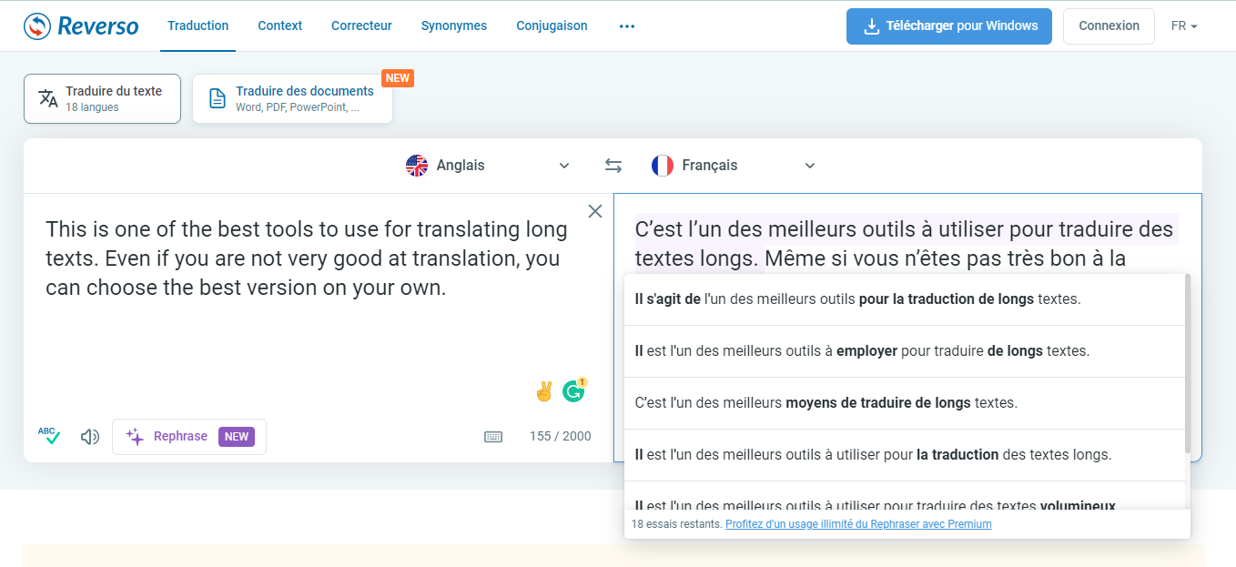1236x567 pixels.
Task: Click the green Grammarly icon
Action: click(x=573, y=391)
